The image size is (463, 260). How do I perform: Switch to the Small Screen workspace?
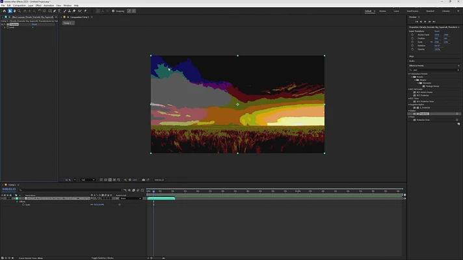click(x=412, y=11)
